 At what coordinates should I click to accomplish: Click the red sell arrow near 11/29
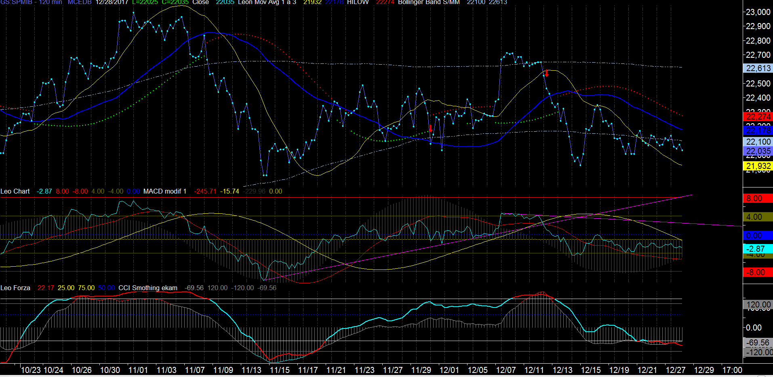(431, 128)
